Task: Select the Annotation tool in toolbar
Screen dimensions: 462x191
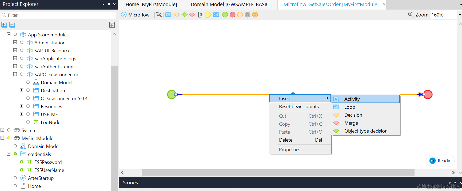Action: coord(200,15)
